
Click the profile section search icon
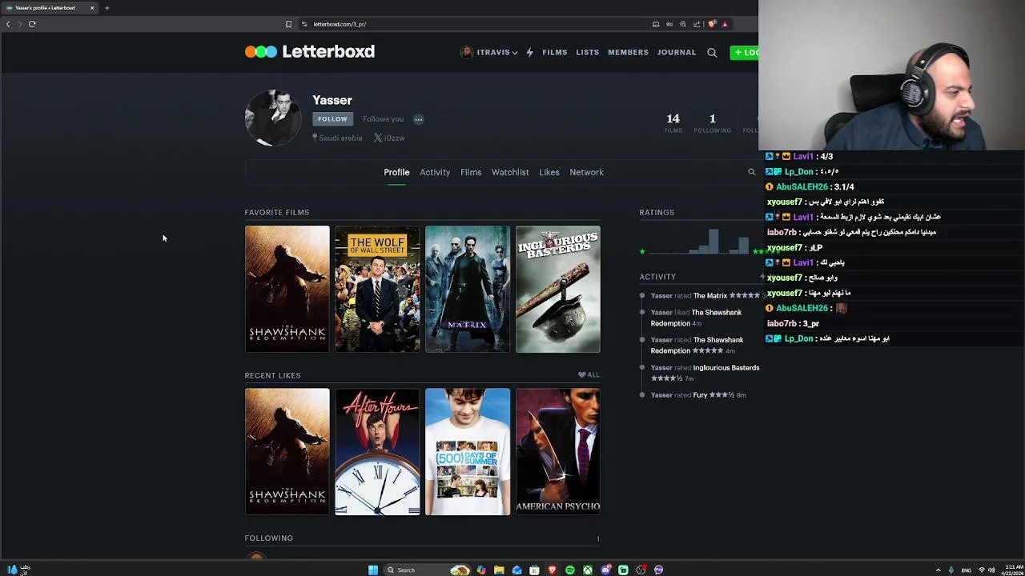pos(751,172)
